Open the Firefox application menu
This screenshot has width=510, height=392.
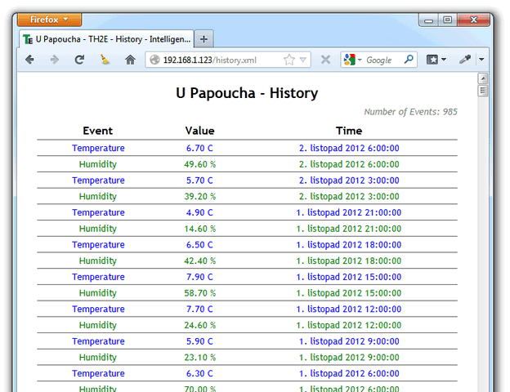49,20
